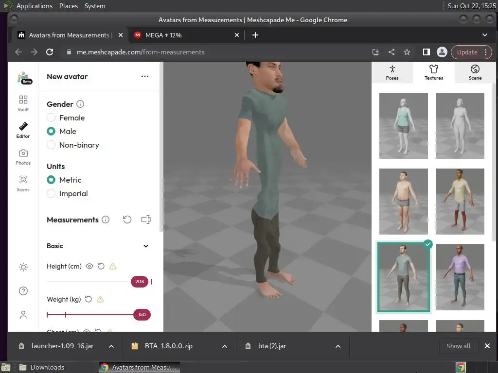Open the measurement rename/compare icon beside reset
Viewport: 498px width, 373px height.
(146, 220)
